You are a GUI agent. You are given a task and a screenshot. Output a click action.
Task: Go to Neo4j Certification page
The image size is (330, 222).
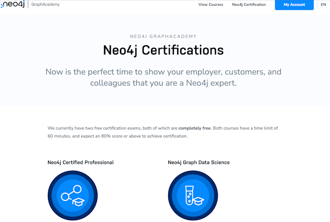pos(249,5)
